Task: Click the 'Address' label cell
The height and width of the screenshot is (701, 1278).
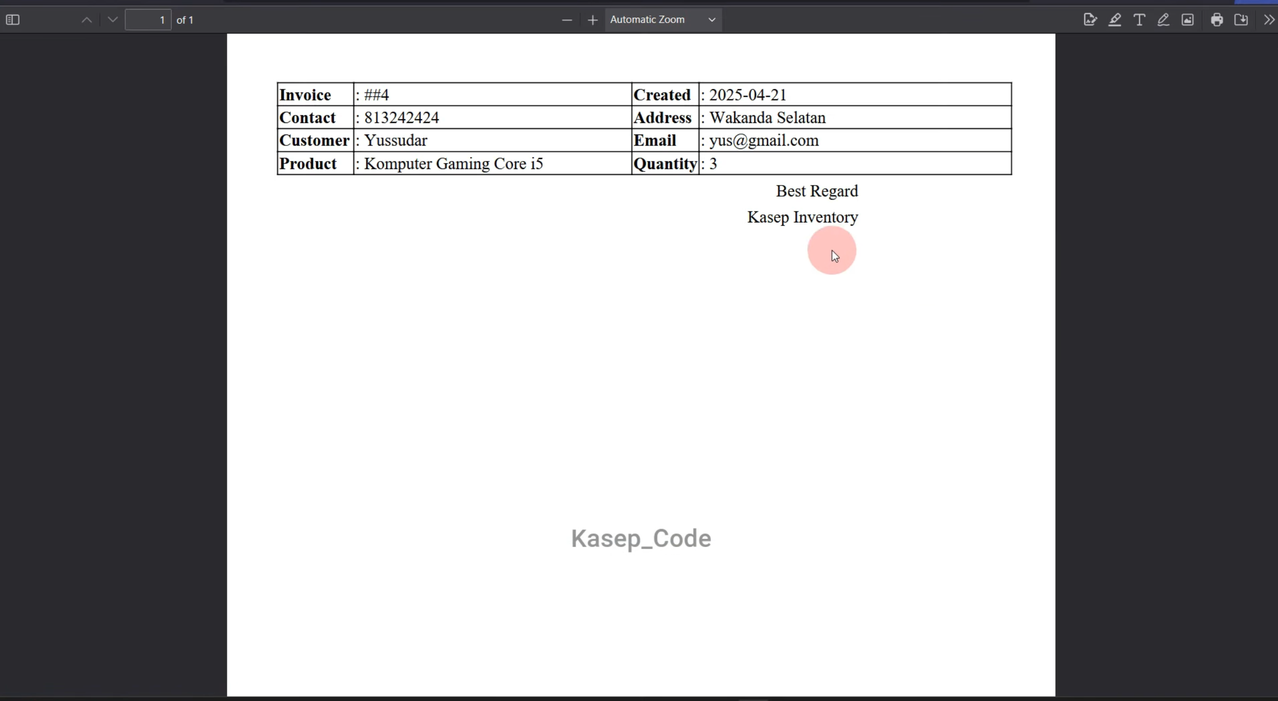Action: coord(665,117)
